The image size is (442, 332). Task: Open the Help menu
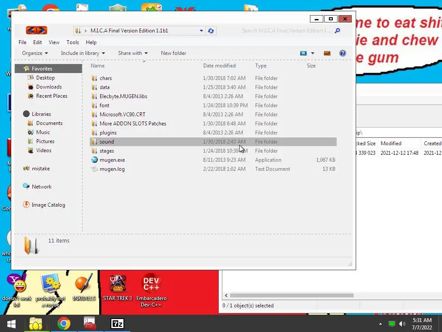(x=91, y=42)
